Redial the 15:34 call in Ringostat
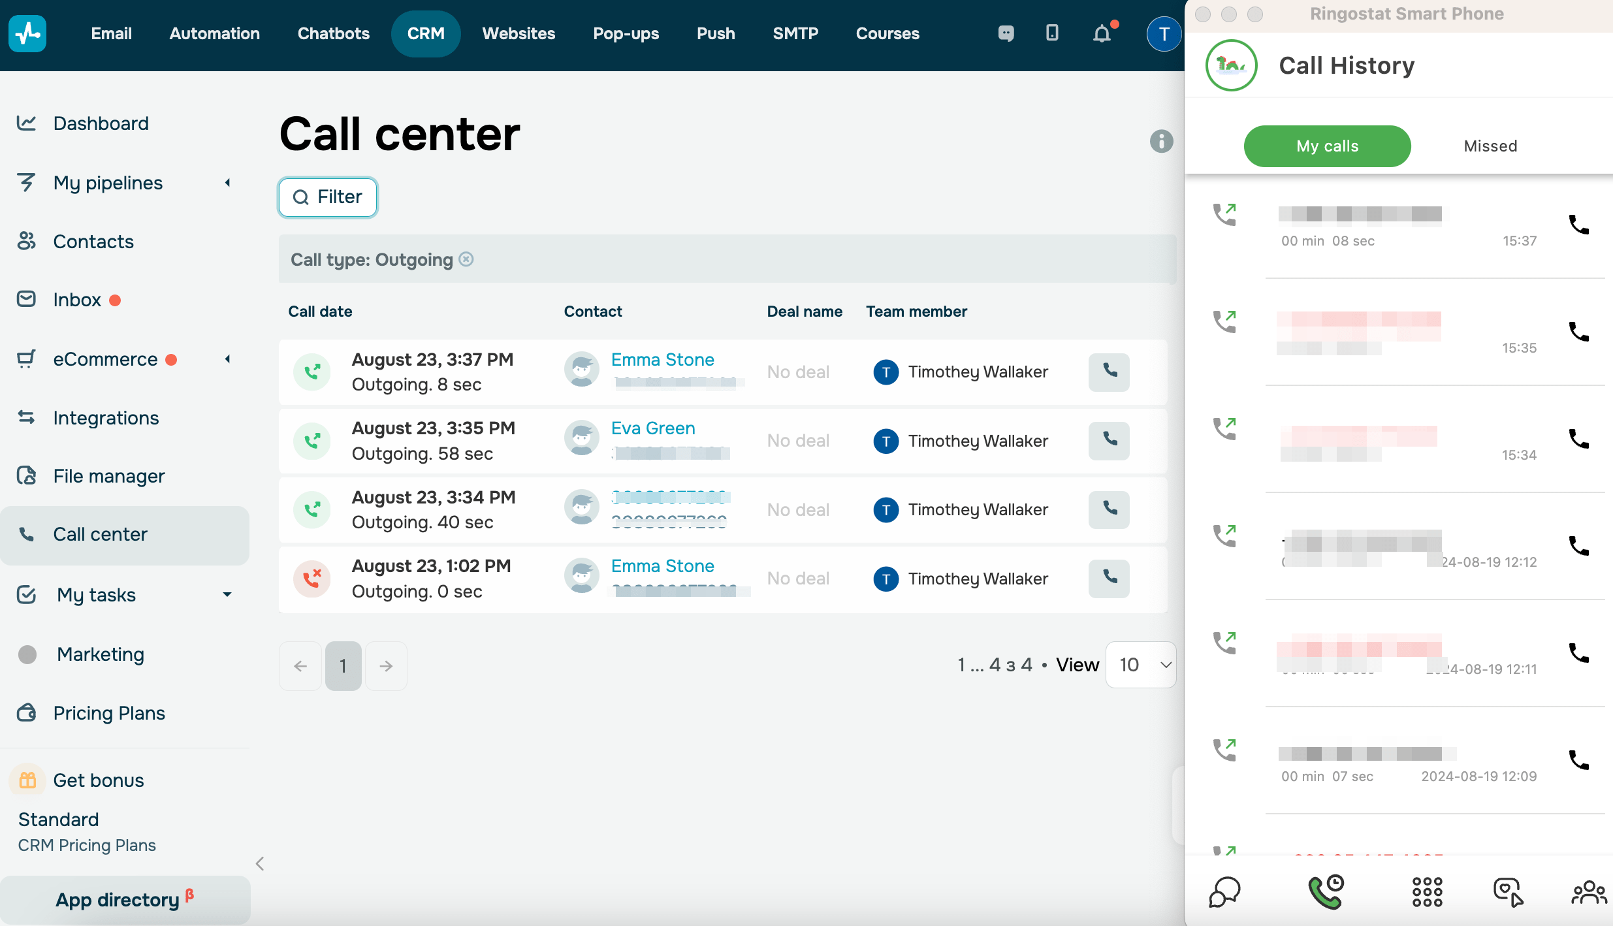The width and height of the screenshot is (1613, 926). [x=1578, y=439]
